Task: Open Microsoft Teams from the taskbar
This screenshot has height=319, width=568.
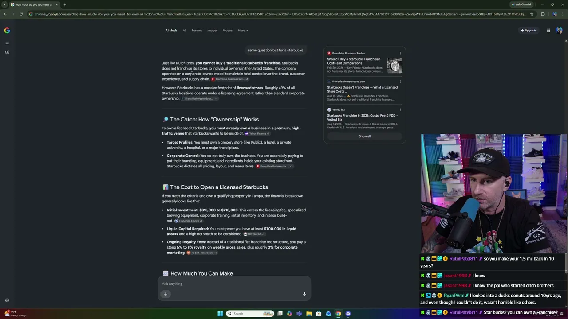Action: click(x=299, y=314)
